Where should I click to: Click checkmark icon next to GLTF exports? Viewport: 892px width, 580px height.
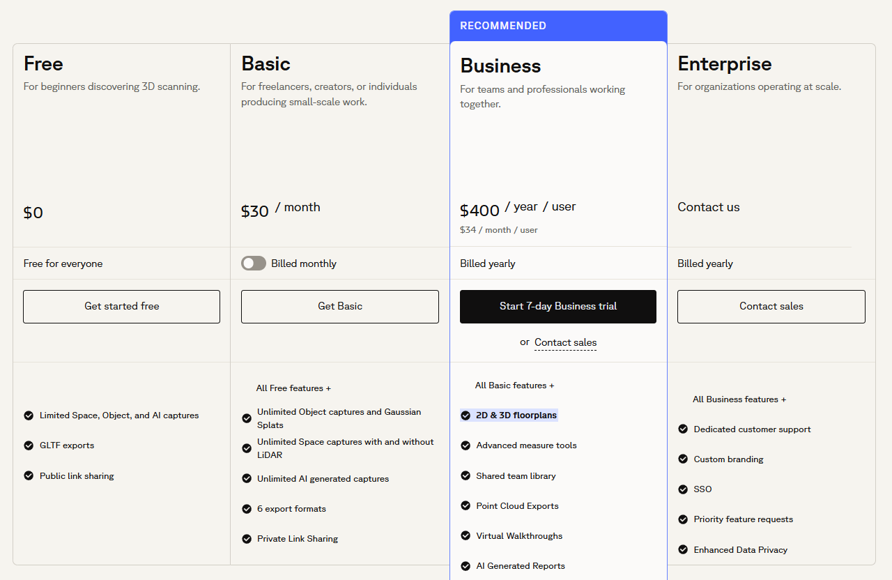29,445
